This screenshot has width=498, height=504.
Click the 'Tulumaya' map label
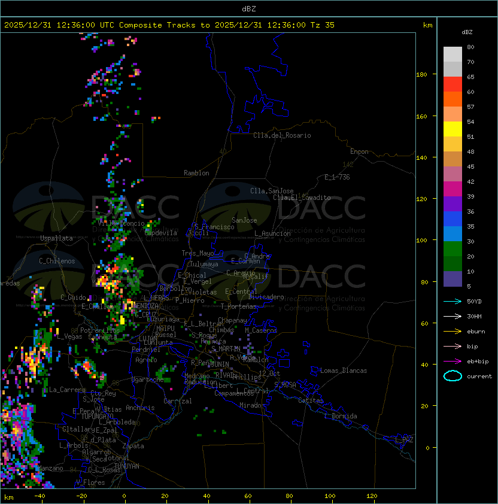click(x=204, y=264)
